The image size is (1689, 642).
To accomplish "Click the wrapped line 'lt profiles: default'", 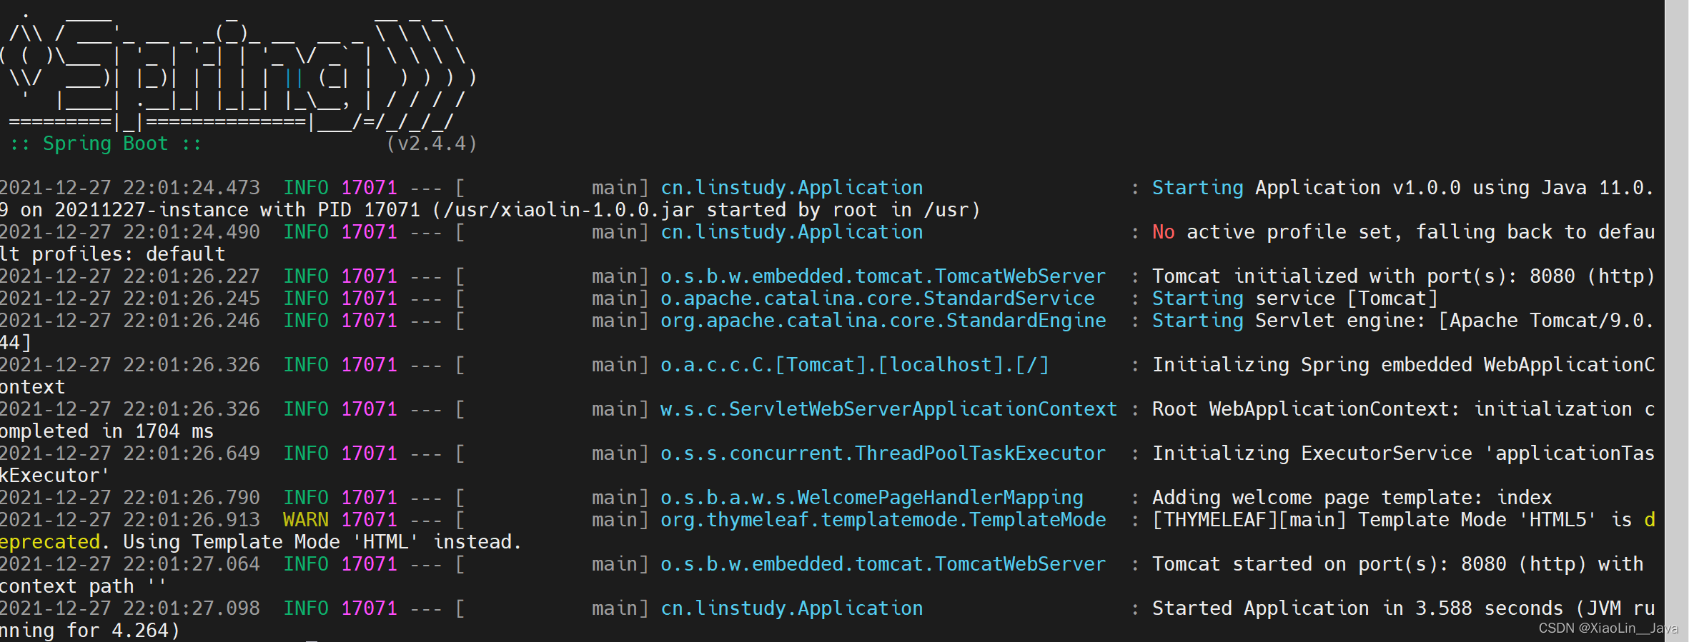I will click(x=113, y=254).
